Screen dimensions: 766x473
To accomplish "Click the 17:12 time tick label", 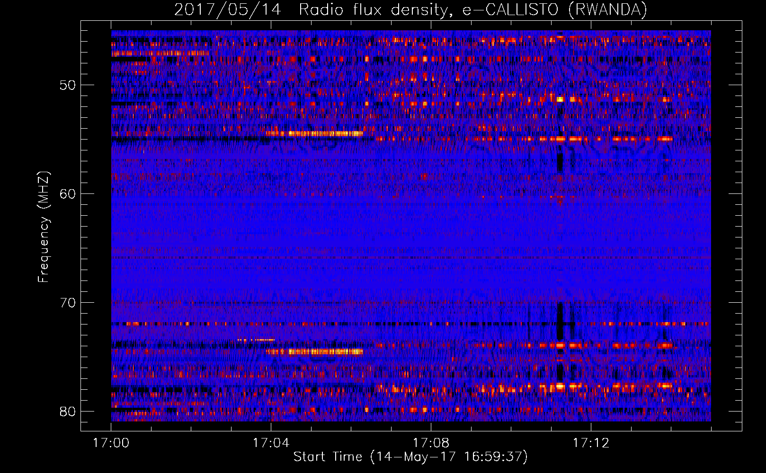I will (x=591, y=443).
